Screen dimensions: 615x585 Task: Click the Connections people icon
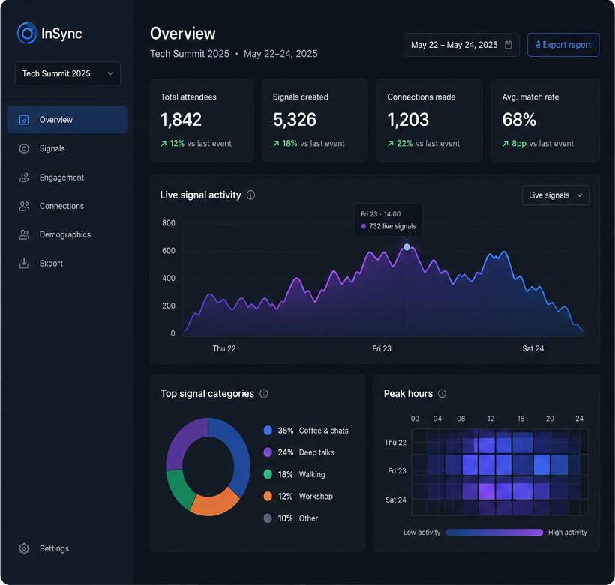click(24, 206)
